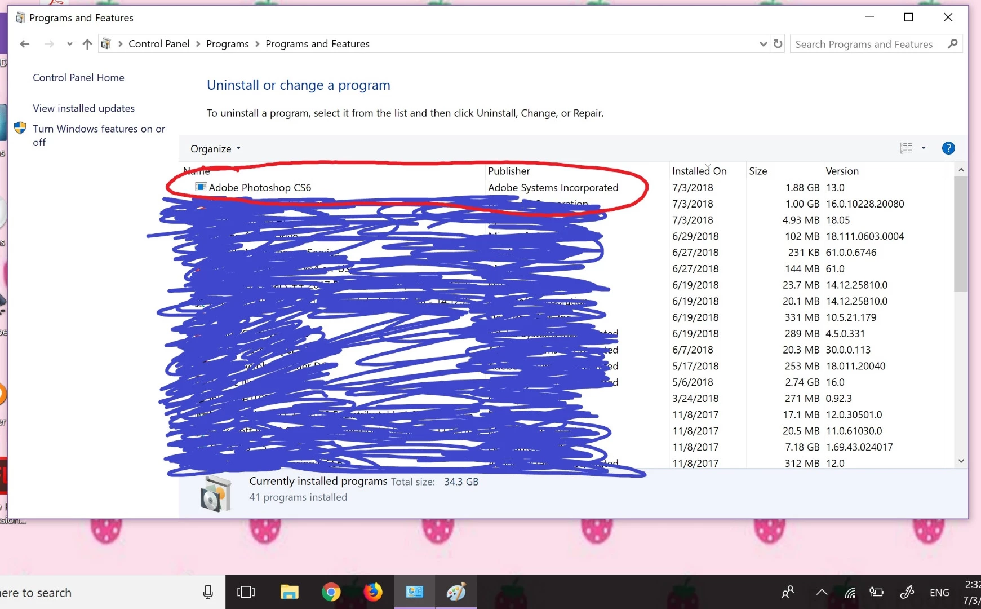Open Turn Windows features on or off
Image resolution: width=981 pixels, height=609 pixels.
(99, 135)
